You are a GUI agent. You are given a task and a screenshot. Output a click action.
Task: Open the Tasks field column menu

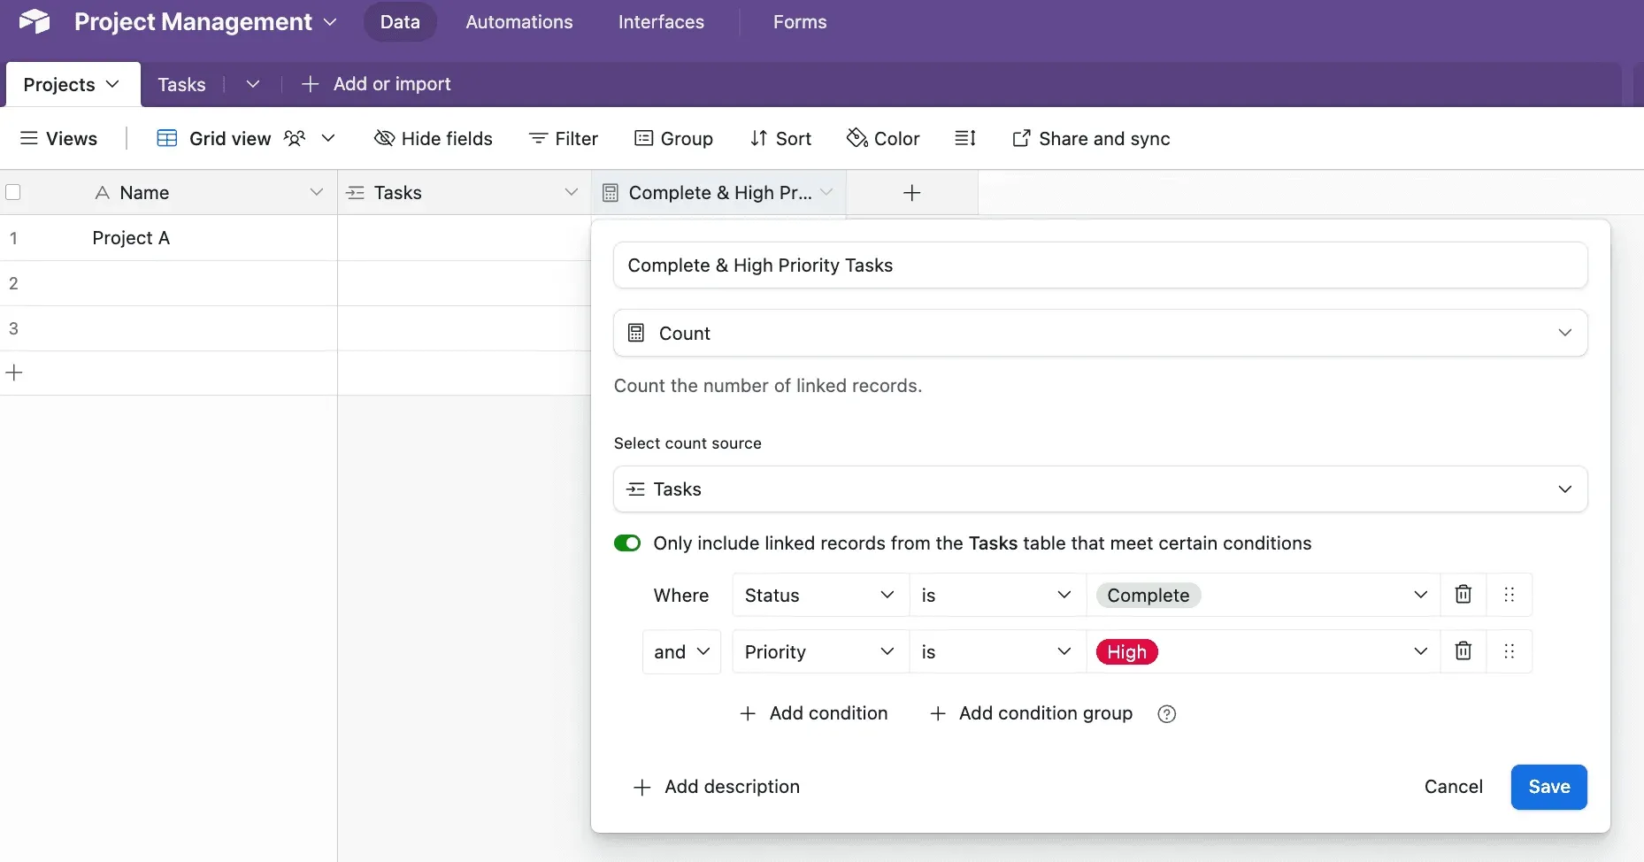point(571,192)
